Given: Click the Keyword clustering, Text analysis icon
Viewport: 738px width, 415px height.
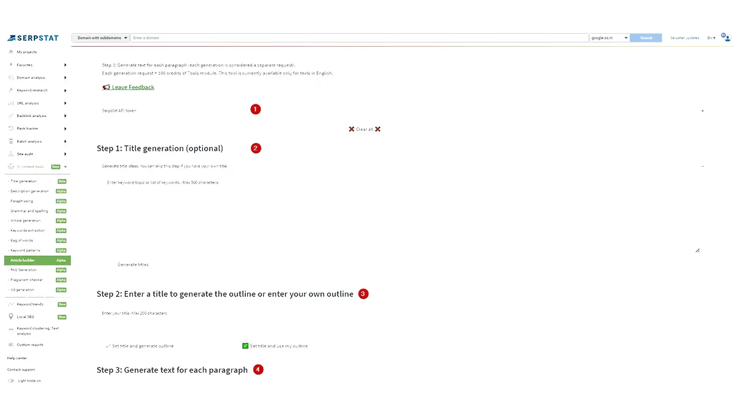Looking at the screenshot, I should (x=11, y=331).
